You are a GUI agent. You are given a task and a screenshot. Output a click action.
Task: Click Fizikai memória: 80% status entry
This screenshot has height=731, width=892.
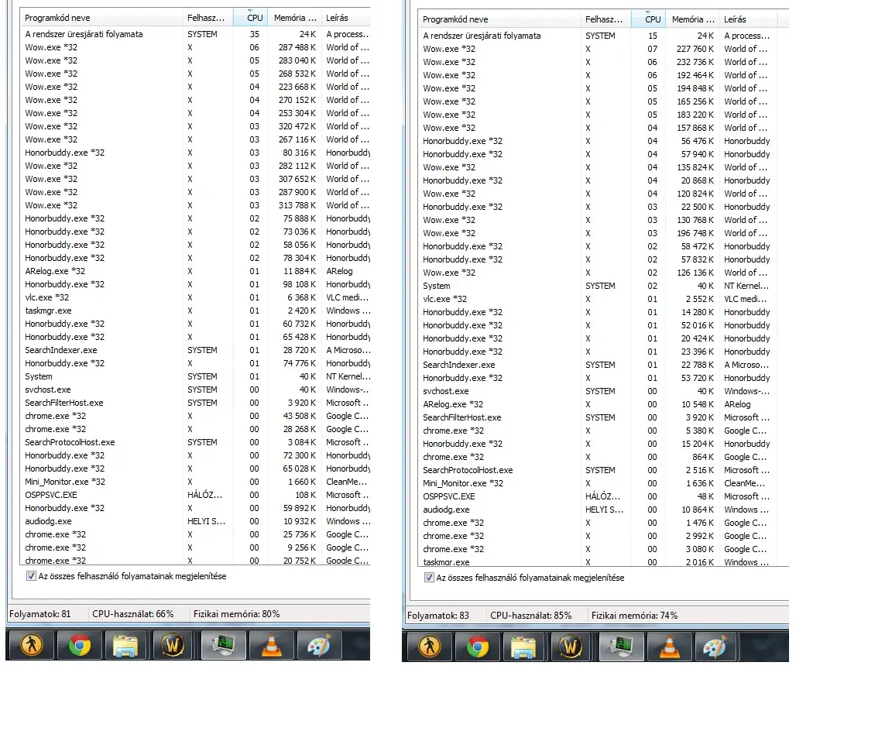click(x=236, y=614)
